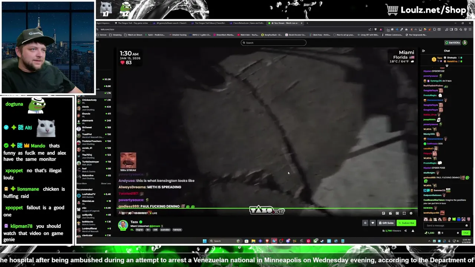Click the Gift Subs button

[386, 223]
